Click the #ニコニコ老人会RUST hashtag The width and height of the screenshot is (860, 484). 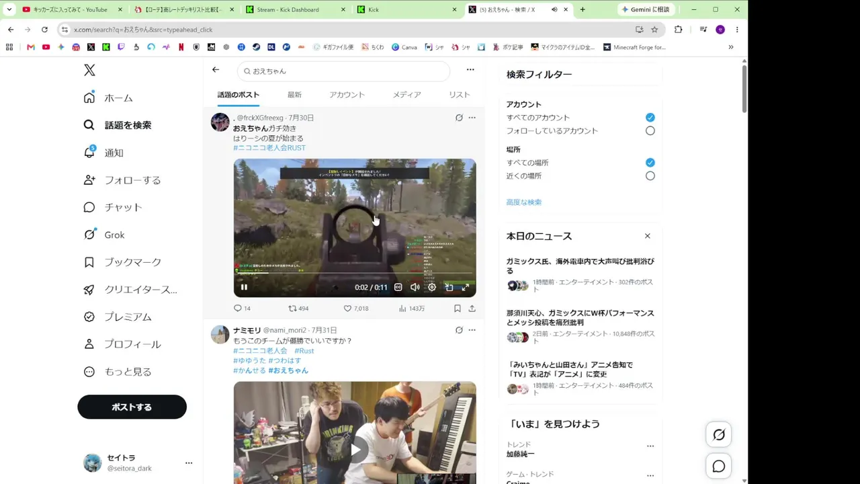(x=269, y=148)
